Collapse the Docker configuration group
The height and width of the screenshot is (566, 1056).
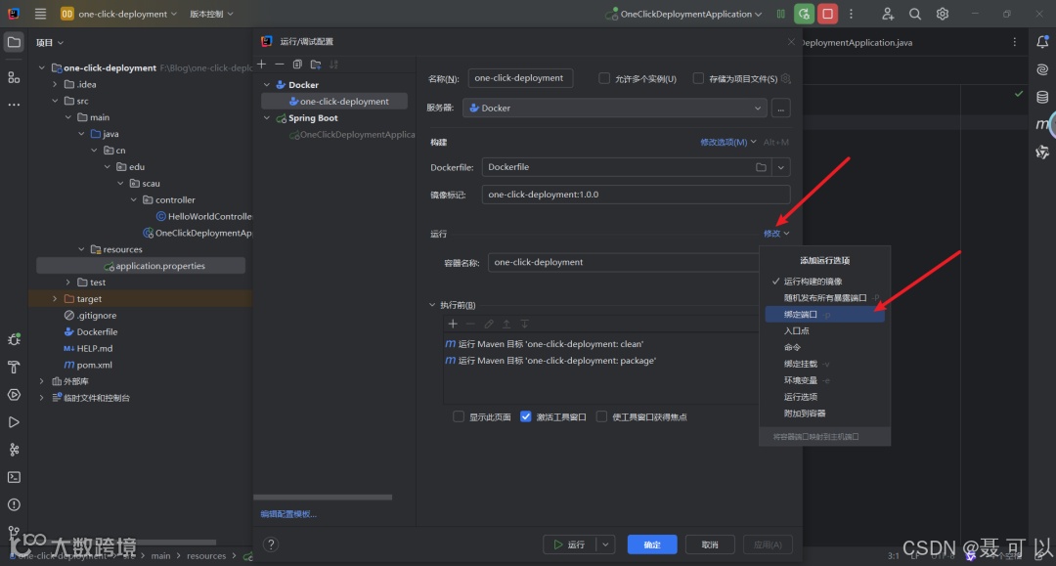267,85
